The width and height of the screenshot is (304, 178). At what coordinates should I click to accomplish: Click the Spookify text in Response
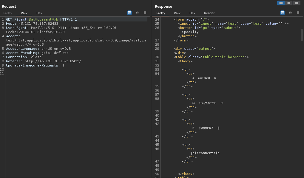click(190, 32)
